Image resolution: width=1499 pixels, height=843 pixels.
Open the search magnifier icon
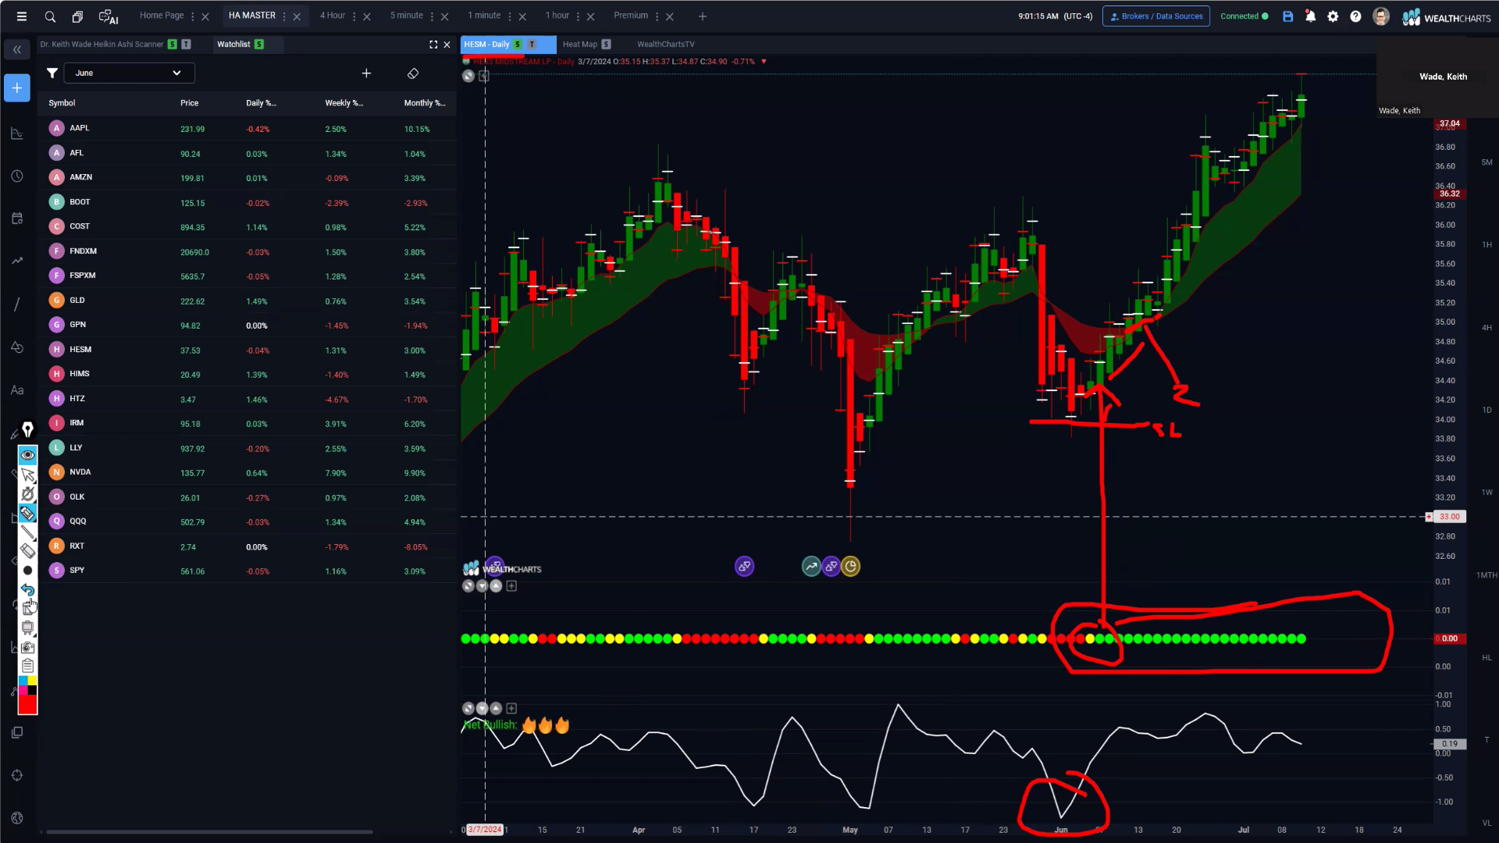[x=50, y=16]
